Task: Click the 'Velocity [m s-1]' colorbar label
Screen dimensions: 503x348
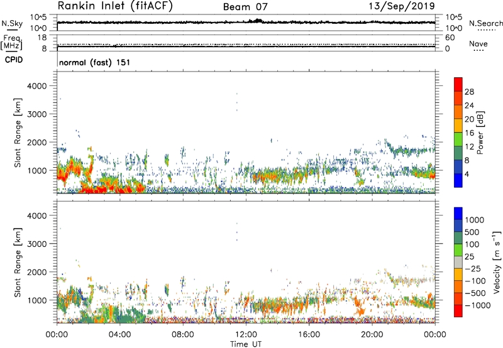Action: click(497, 262)
